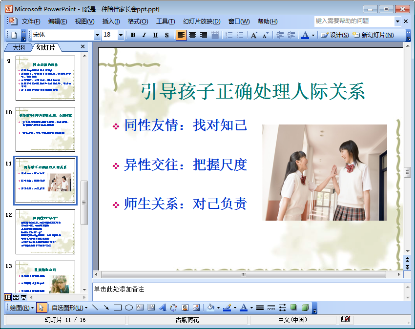Viewport: 415px width, 329px height.
Task: Open the 格式(O) menu
Action: 138,21
